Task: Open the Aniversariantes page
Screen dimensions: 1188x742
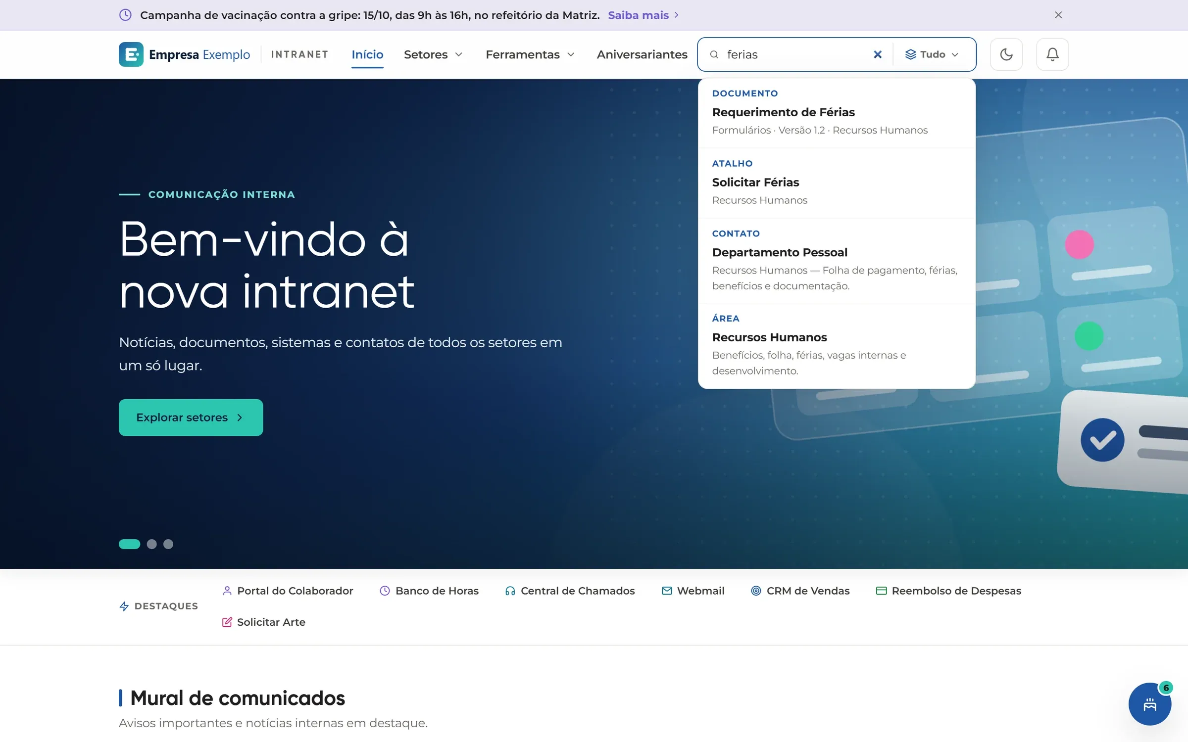Action: tap(642, 54)
